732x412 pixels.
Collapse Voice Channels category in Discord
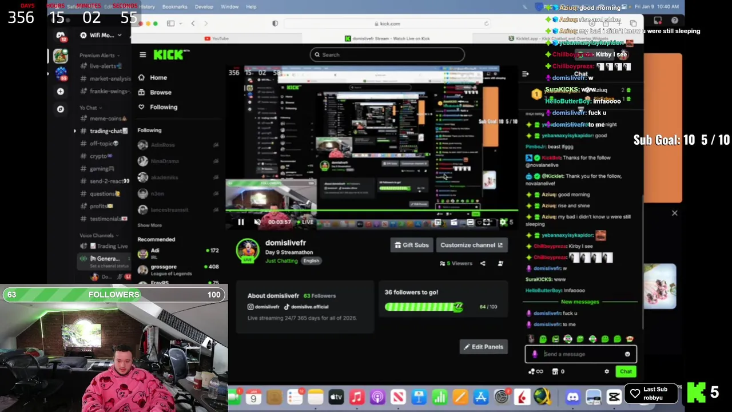pos(99,235)
